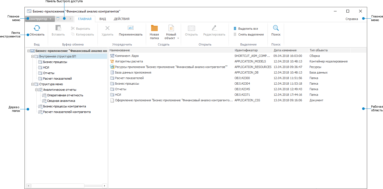Switch to the ВИД ribbon tab
Viewport: 383px width, 189px height.
click(x=103, y=19)
